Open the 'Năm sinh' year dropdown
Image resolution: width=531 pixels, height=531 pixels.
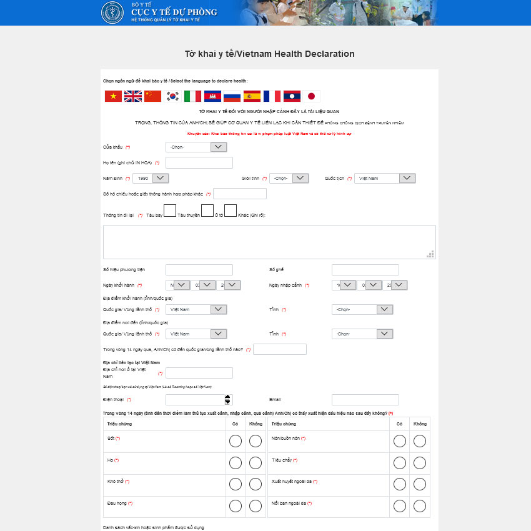(x=151, y=178)
